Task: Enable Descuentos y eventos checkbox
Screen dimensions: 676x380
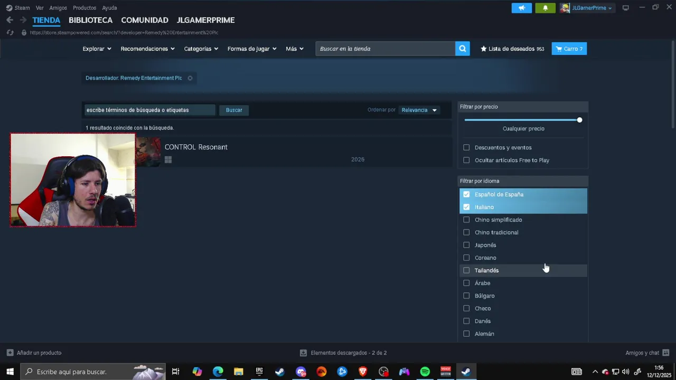Action: click(x=466, y=148)
